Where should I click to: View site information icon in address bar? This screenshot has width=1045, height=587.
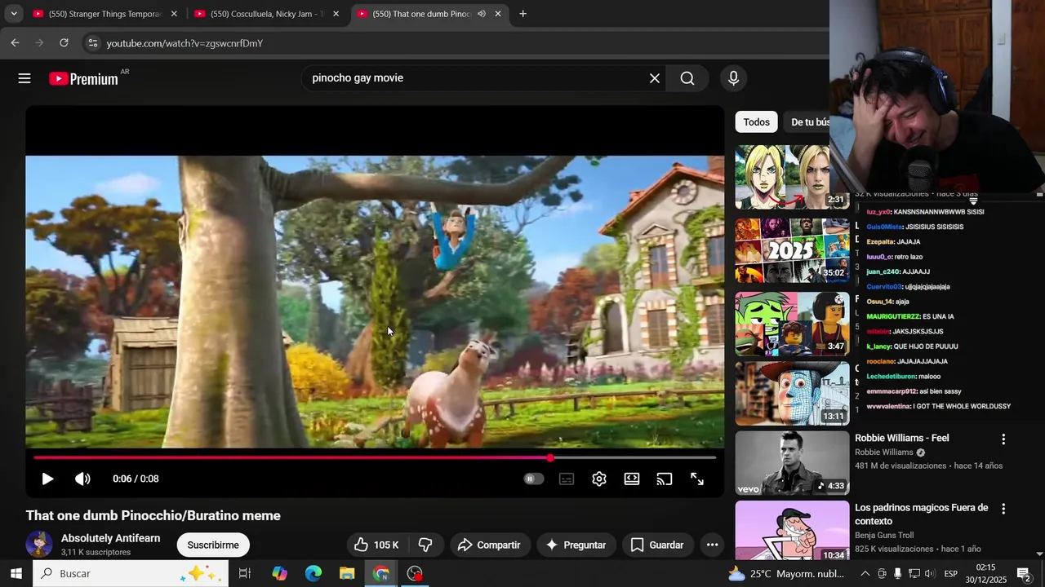[x=92, y=43]
